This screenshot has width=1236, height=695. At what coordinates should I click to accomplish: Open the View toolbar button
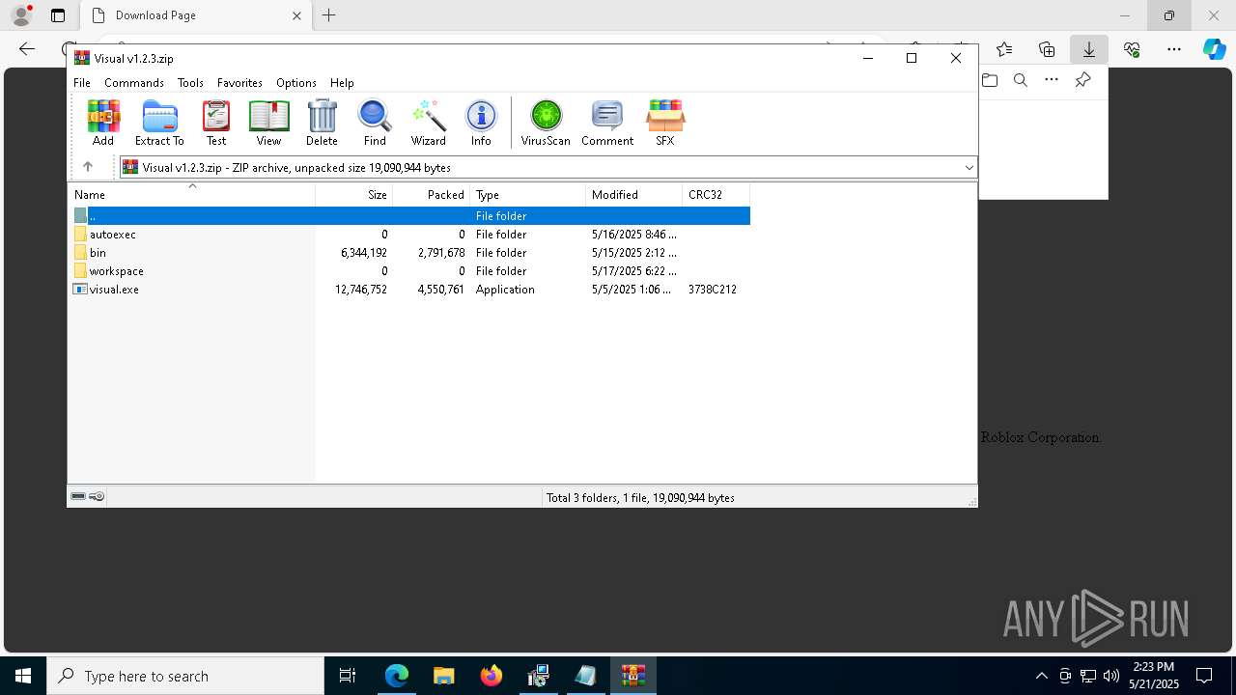tap(268, 123)
